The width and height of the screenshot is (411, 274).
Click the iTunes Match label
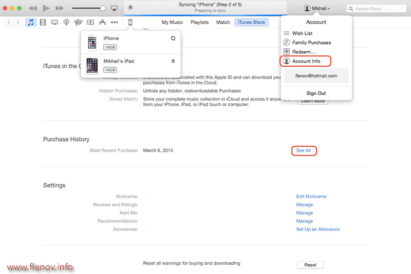(x=123, y=99)
